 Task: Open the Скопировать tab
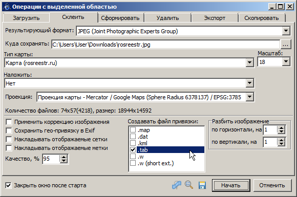point(262,18)
